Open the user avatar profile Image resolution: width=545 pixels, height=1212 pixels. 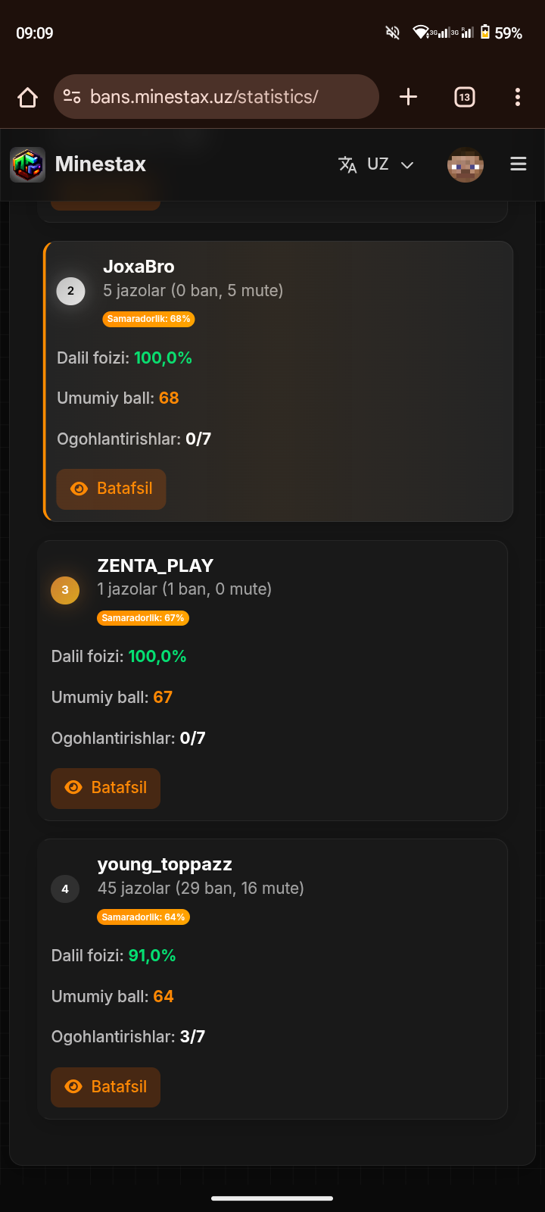[465, 164]
